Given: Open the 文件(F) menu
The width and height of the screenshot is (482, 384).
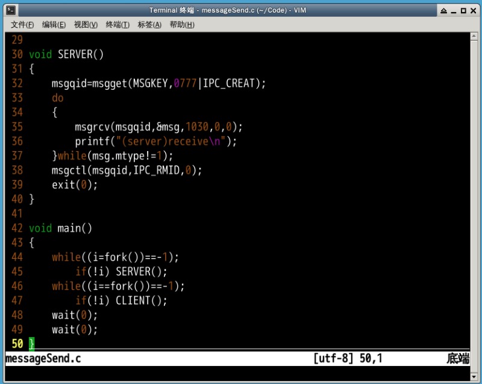Looking at the screenshot, I should [22, 25].
